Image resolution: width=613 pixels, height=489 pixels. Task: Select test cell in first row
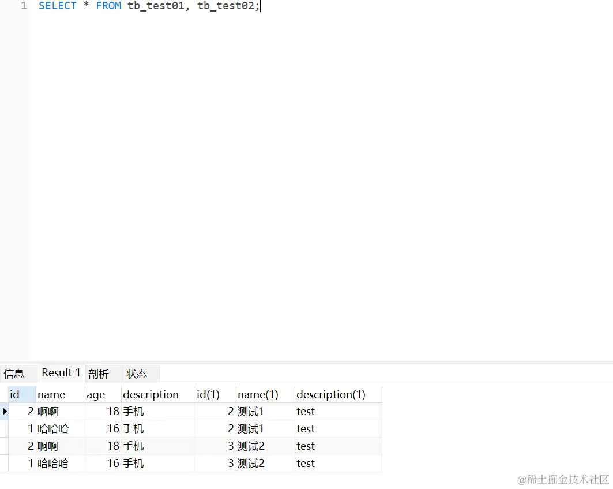pyautogui.click(x=338, y=412)
